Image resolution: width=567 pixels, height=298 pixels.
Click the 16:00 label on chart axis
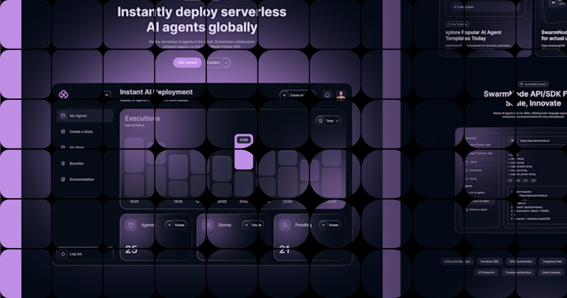[134, 202]
